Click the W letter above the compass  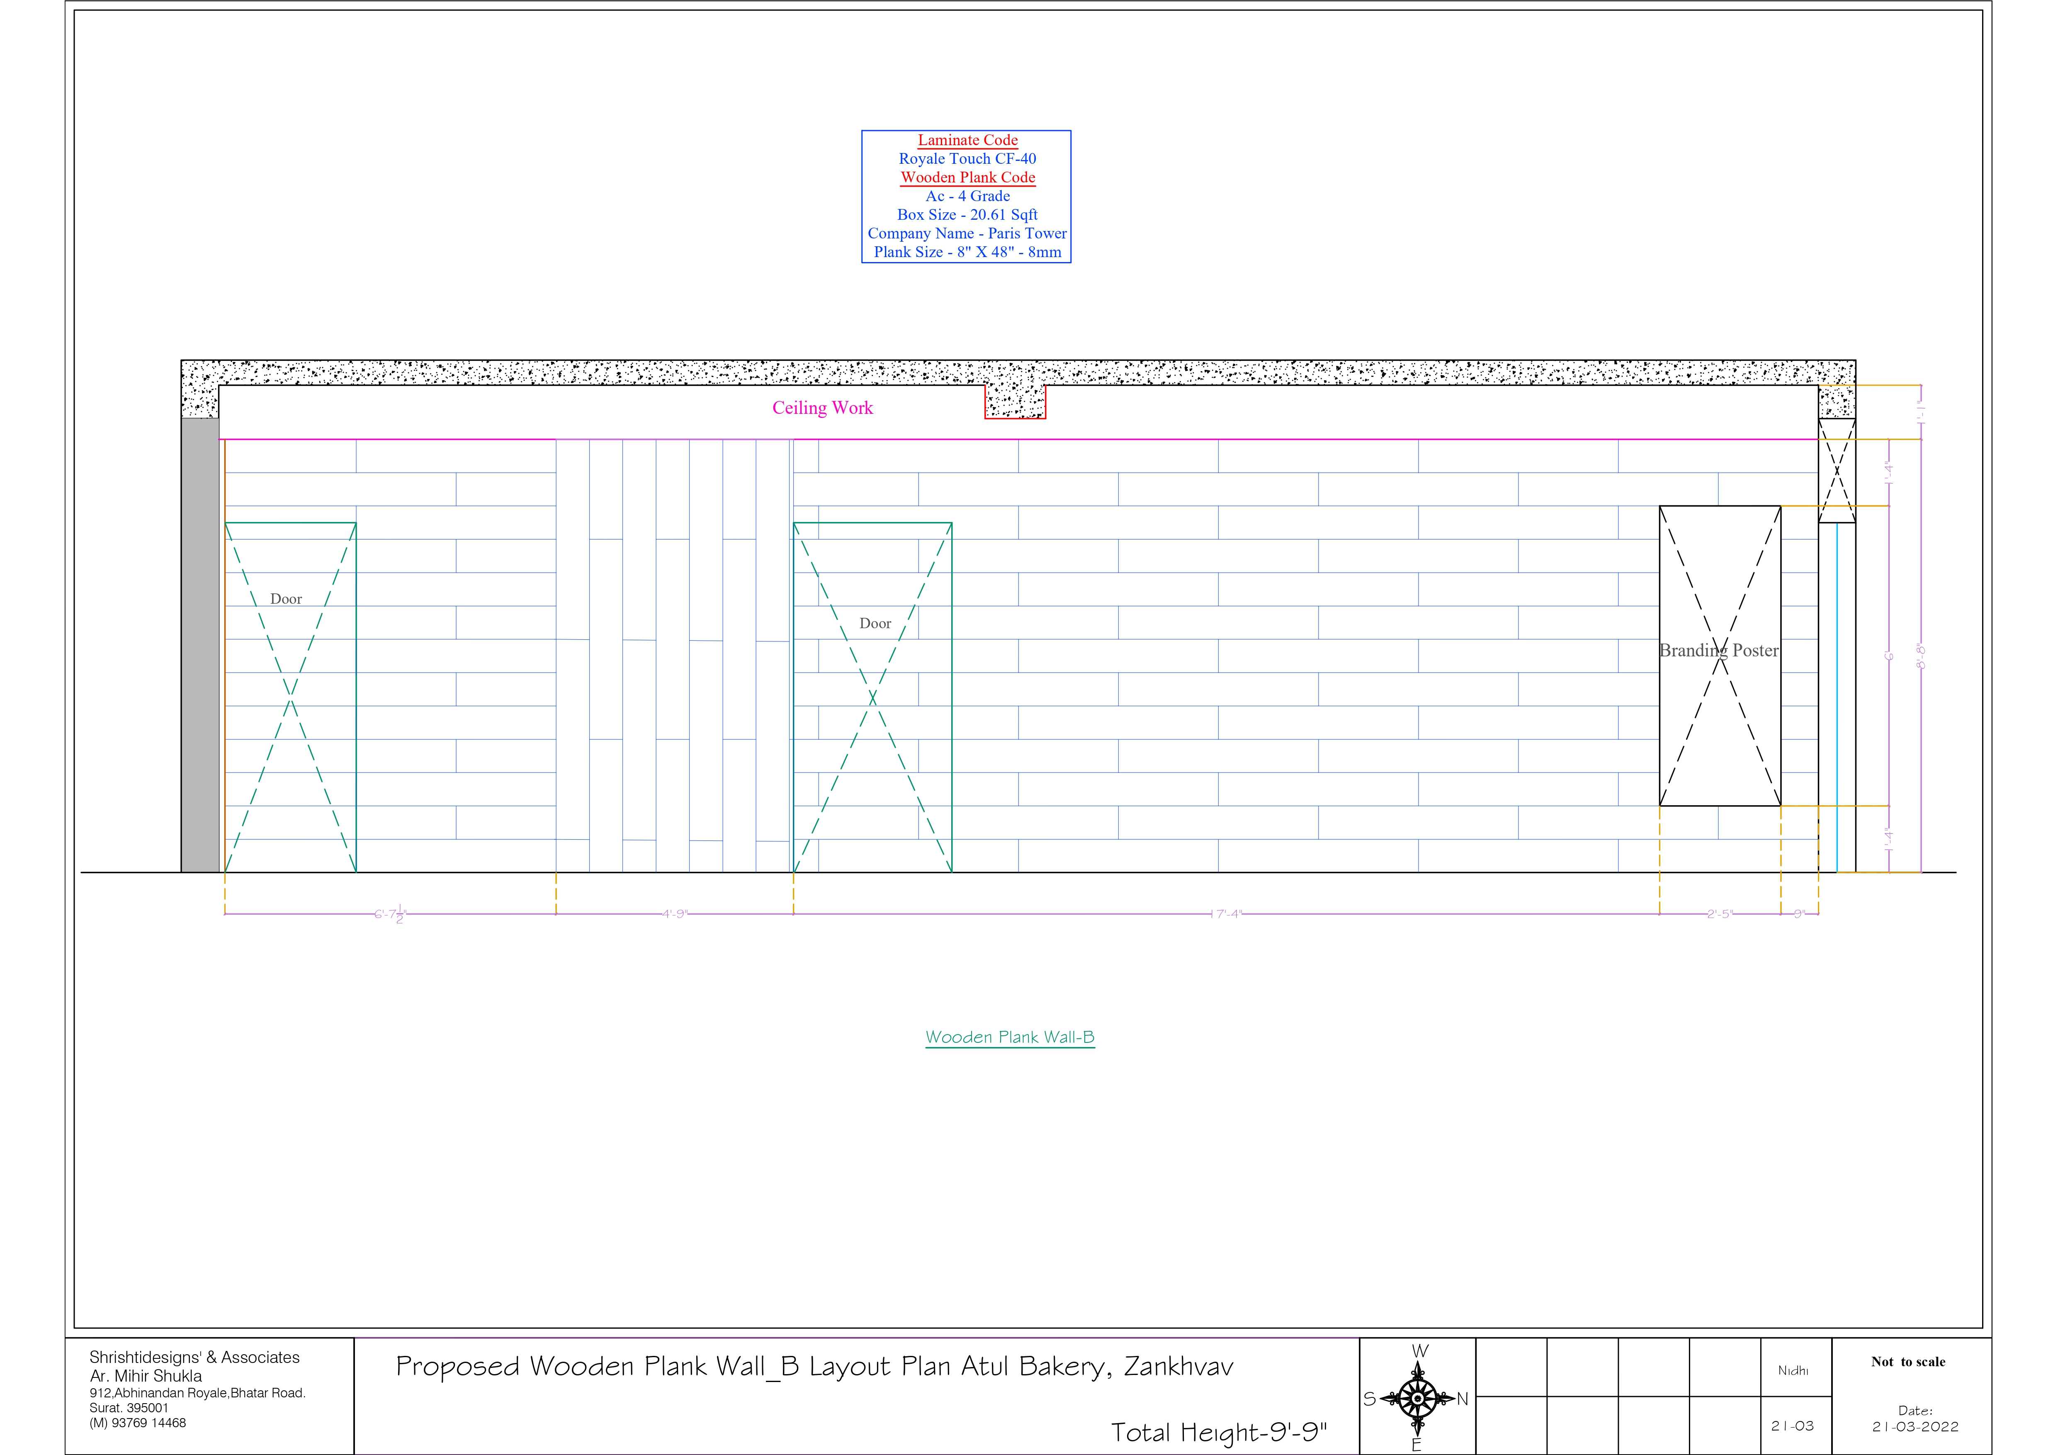[x=1420, y=1351]
